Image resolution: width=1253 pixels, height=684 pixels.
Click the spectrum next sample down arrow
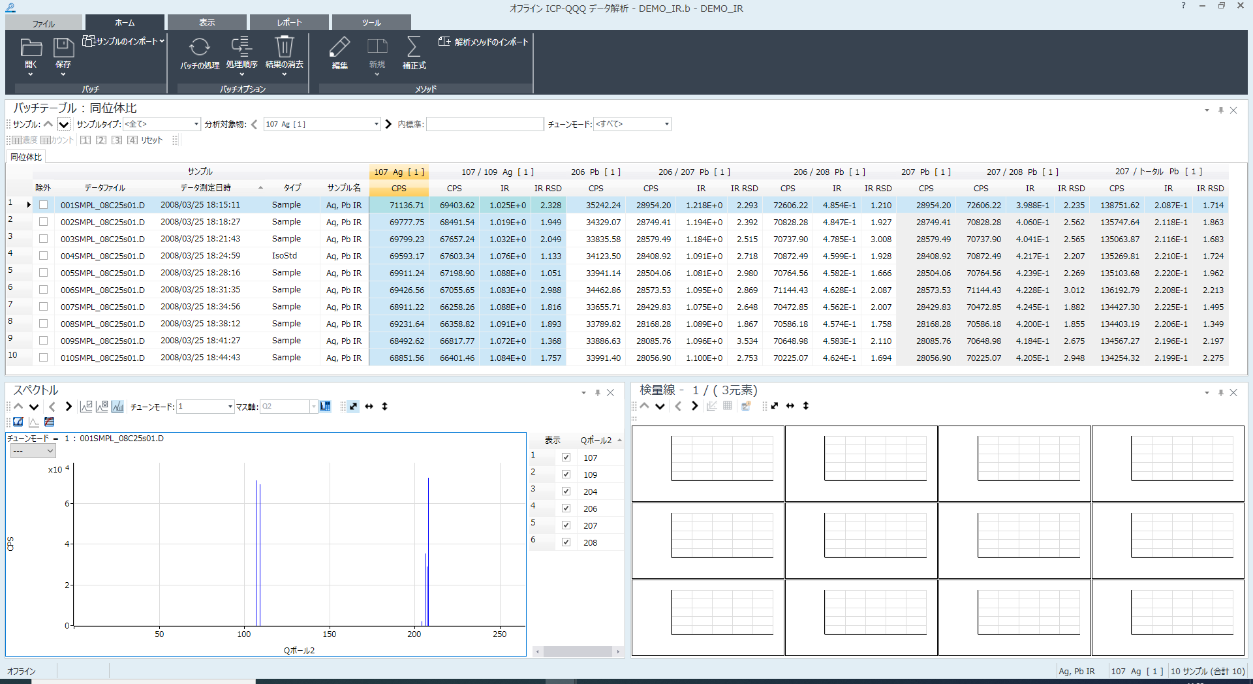34,407
